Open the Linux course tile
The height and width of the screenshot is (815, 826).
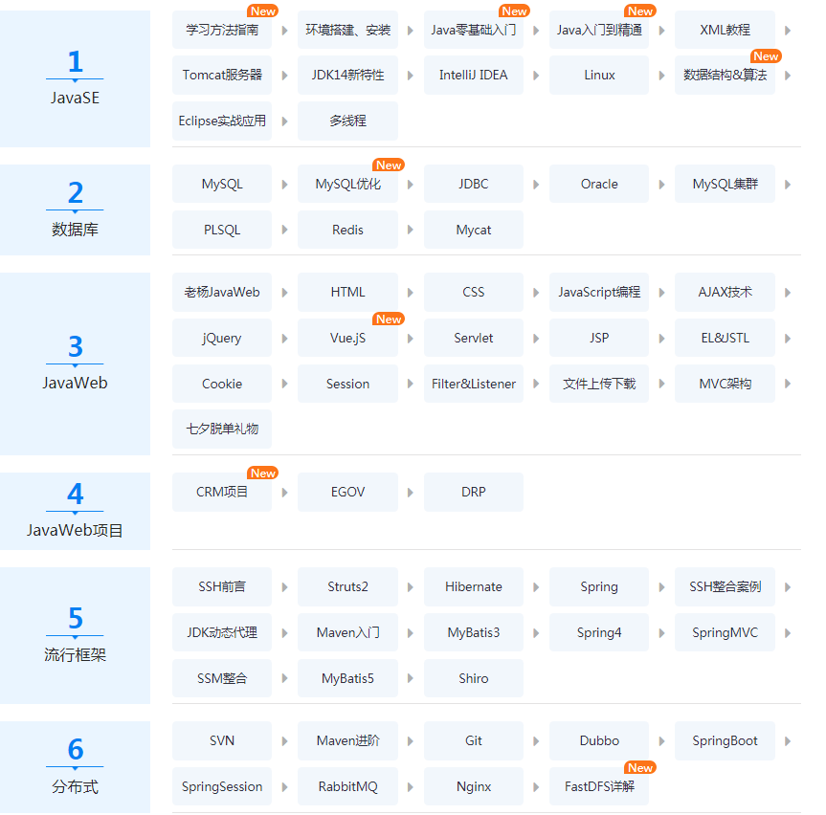coord(599,76)
